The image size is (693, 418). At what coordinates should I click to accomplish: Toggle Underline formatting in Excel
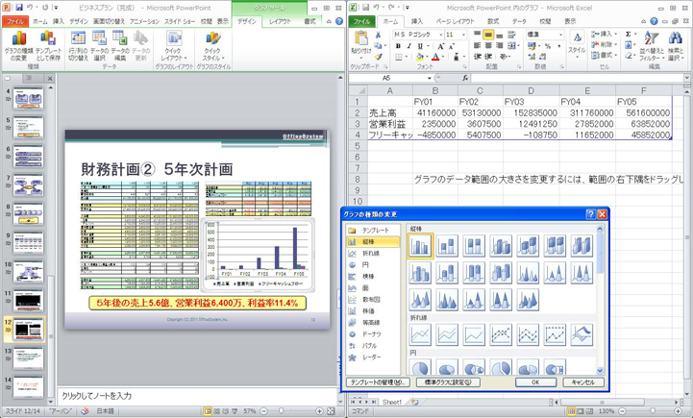420,46
